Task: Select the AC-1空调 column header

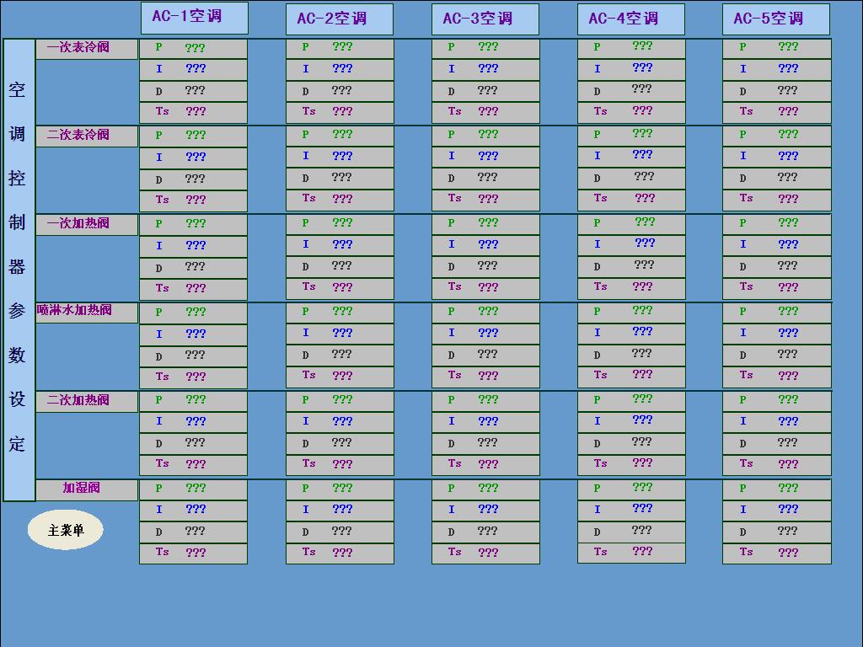Action: 194,18
